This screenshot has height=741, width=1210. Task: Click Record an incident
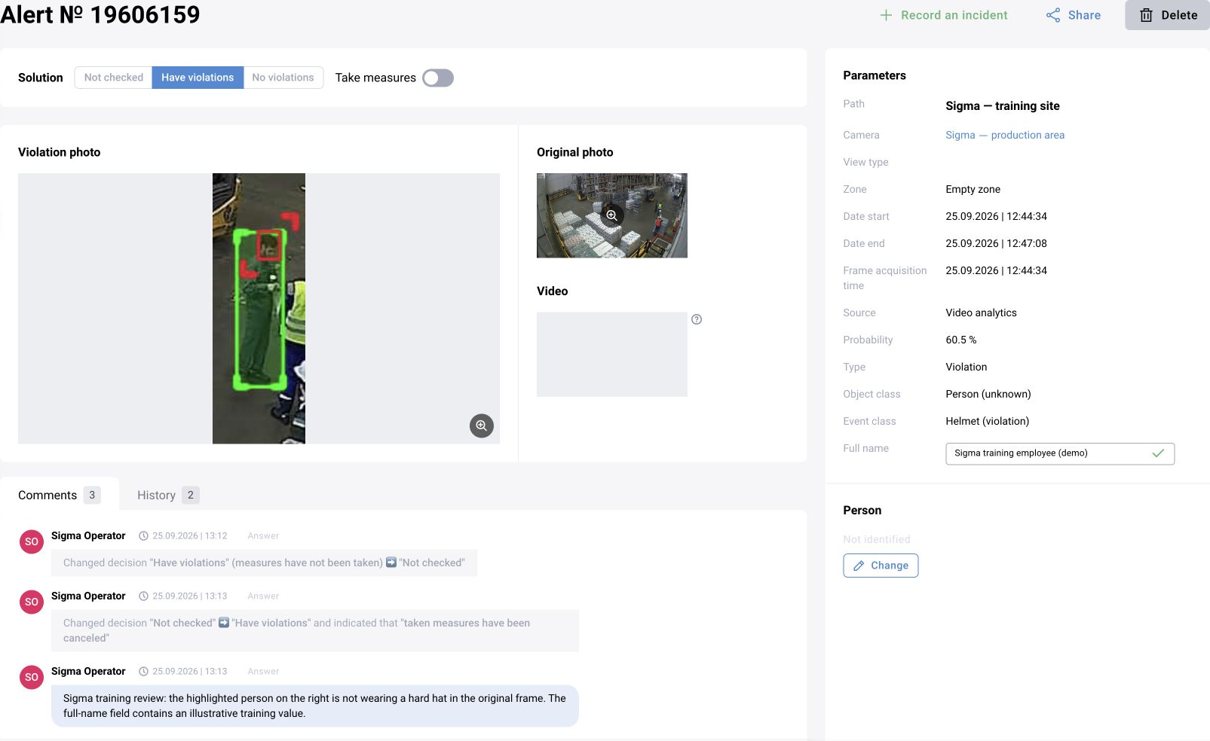(944, 15)
